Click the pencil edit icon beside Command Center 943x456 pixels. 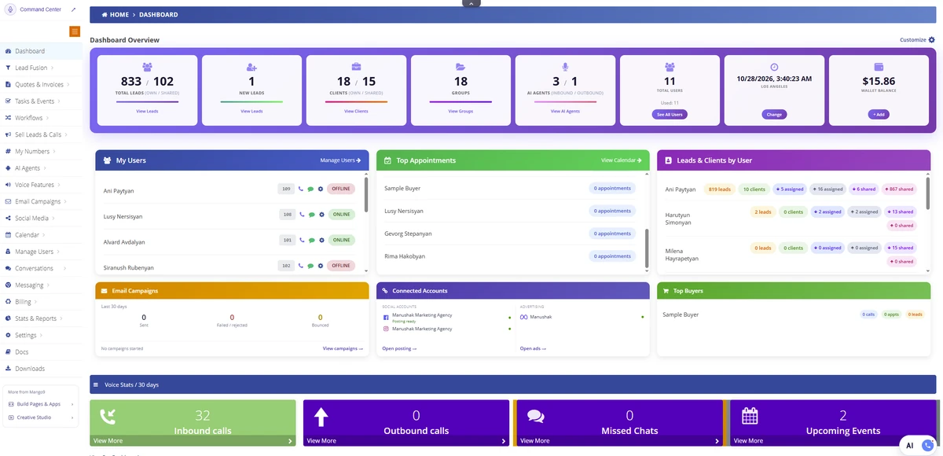tap(74, 10)
